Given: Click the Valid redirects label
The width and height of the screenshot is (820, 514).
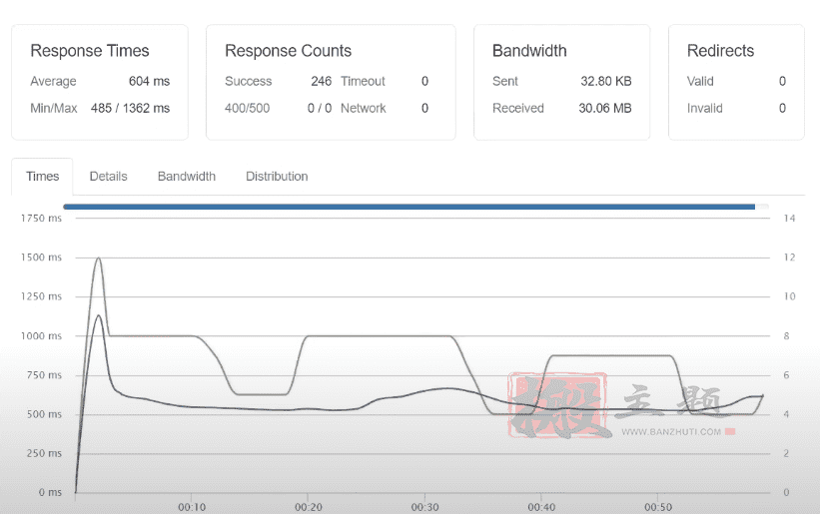Looking at the screenshot, I should click(700, 81).
